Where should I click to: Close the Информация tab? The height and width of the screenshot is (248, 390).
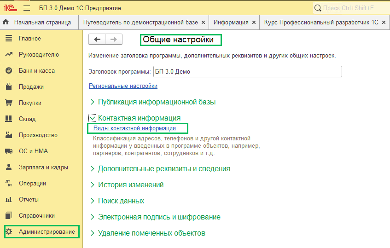pos(254,23)
